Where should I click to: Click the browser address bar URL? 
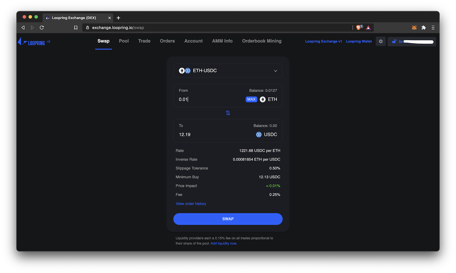click(x=118, y=28)
